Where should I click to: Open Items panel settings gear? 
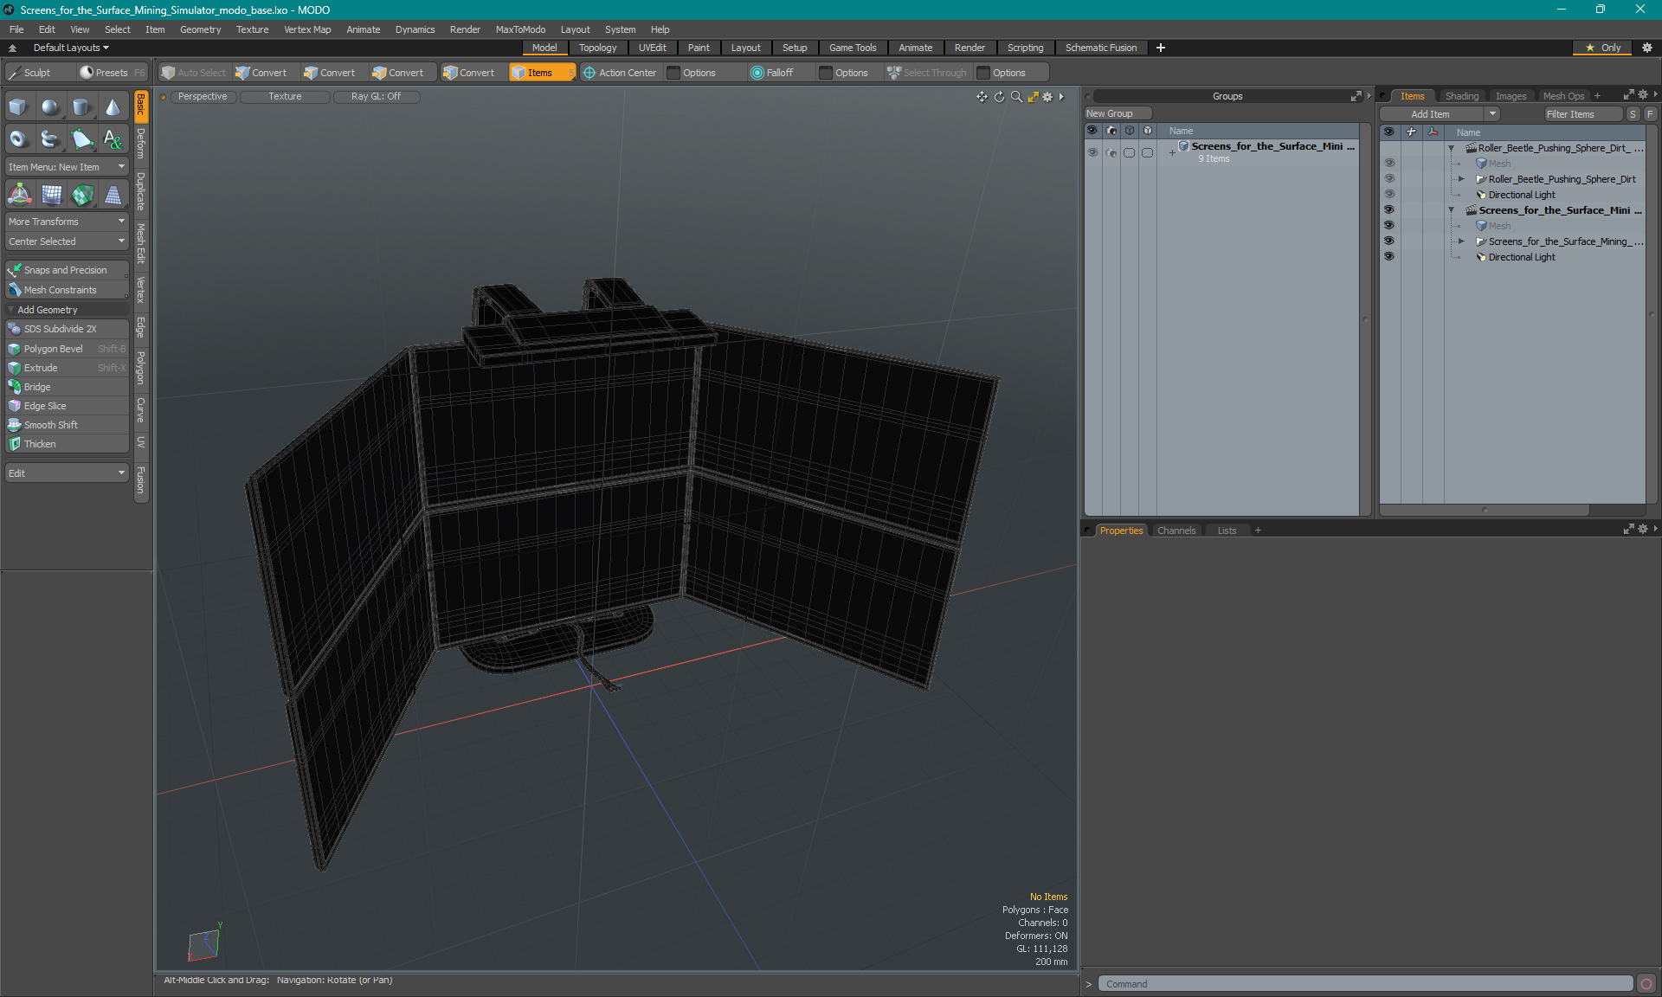coord(1643,95)
